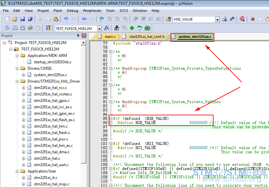Collapse Drivers/CMSIS folder
The height and width of the screenshot is (187, 269).
17,68
